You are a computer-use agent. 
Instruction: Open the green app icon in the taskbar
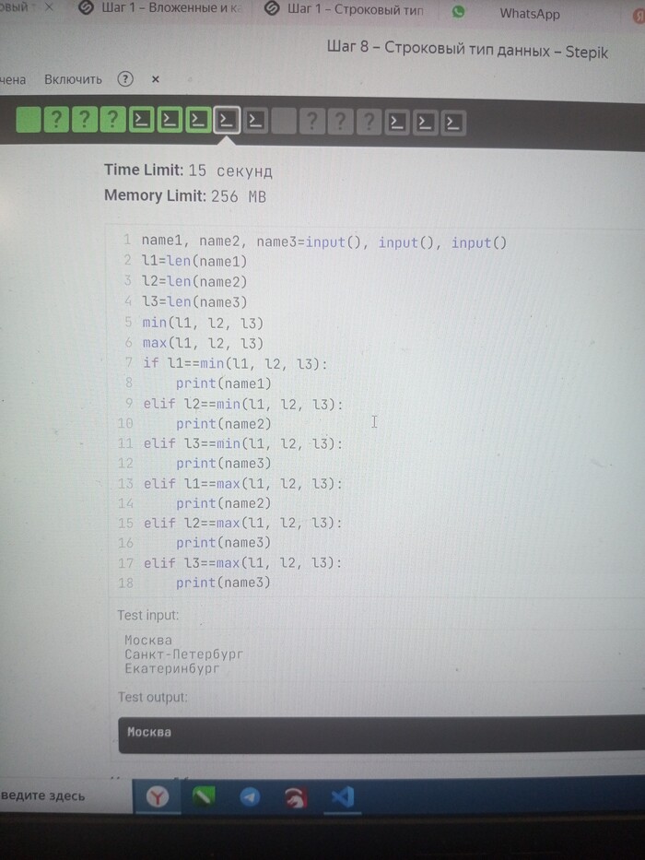coord(203,796)
